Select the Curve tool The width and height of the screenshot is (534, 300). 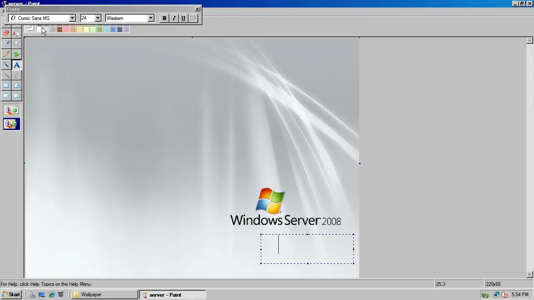(x=17, y=75)
